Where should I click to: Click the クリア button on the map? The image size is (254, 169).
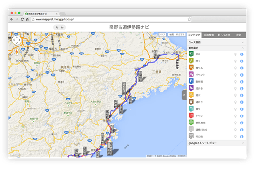[x=162, y=34]
